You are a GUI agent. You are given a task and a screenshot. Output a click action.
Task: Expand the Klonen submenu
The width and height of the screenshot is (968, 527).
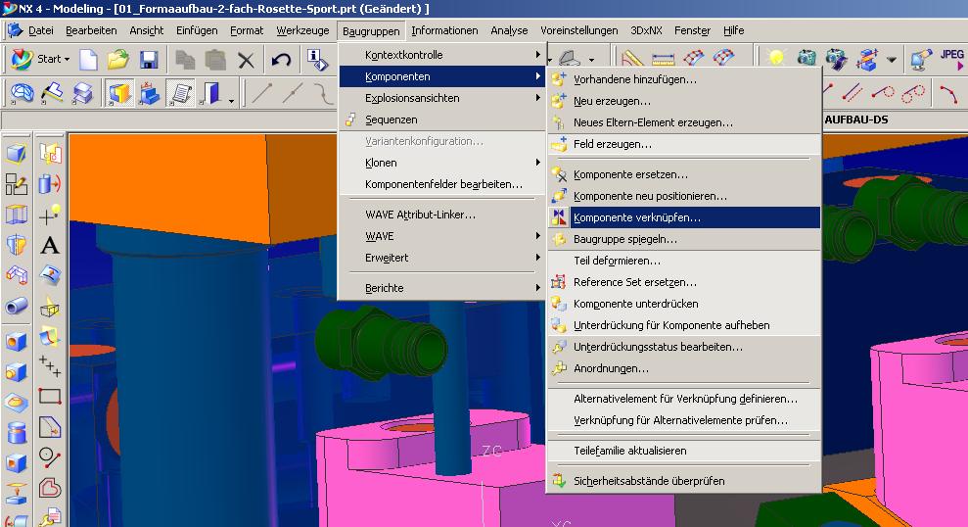point(442,163)
